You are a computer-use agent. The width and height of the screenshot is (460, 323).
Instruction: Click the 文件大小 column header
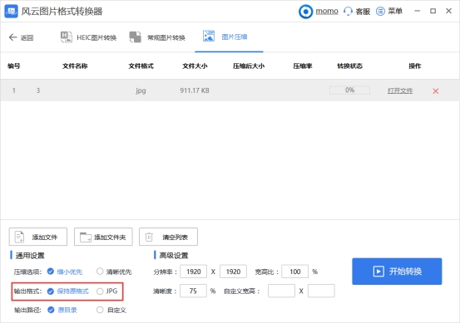pyautogui.click(x=195, y=66)
